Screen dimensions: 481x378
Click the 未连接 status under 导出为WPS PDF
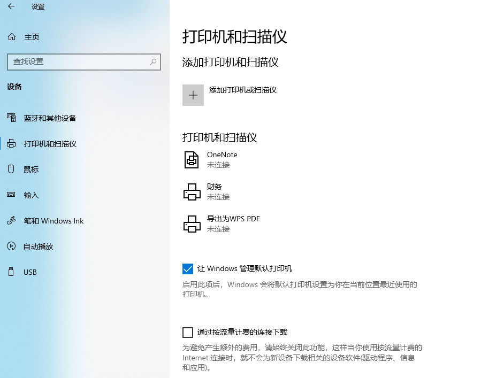point(218,229)
